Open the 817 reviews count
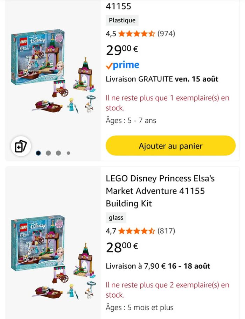The image size is (245, 319). click(x=166, y=231)
